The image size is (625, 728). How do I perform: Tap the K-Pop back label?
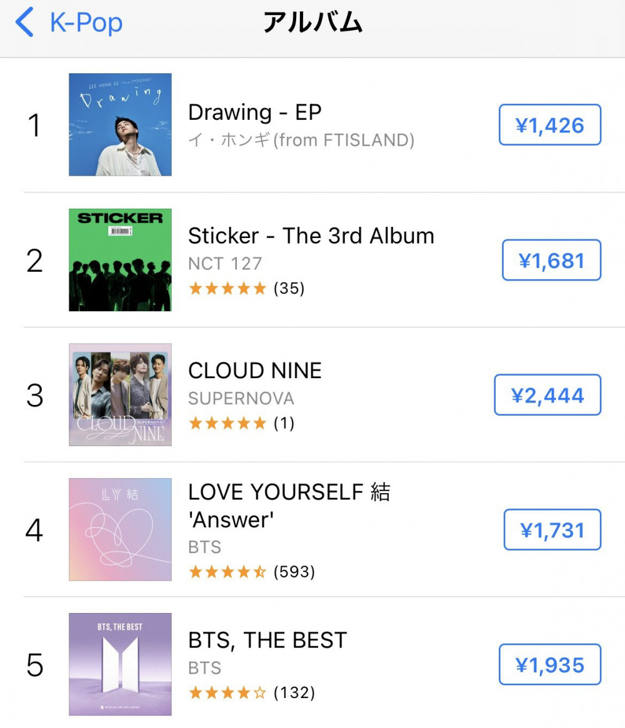click(86, 22)
